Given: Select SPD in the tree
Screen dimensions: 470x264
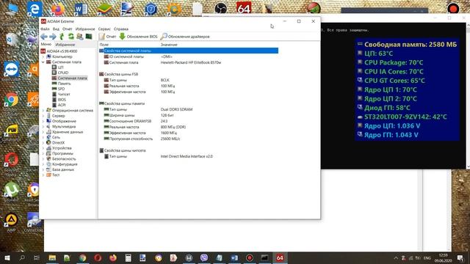Looking at the screenshot, I should coord(59,89).
